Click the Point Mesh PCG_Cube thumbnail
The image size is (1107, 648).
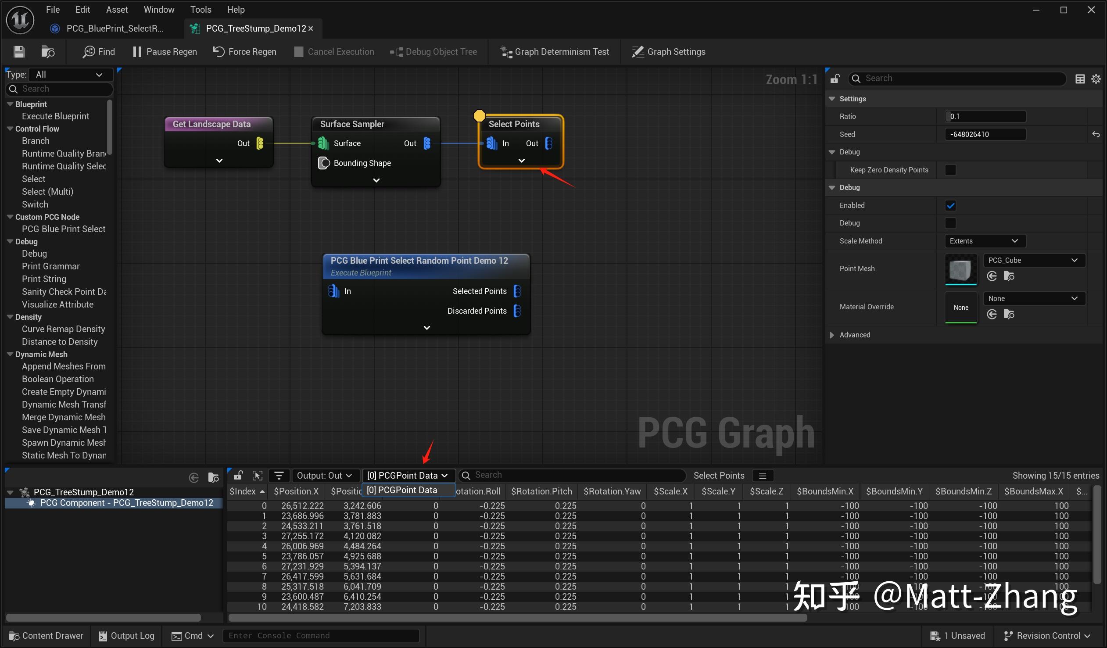[x=961, y=269]
